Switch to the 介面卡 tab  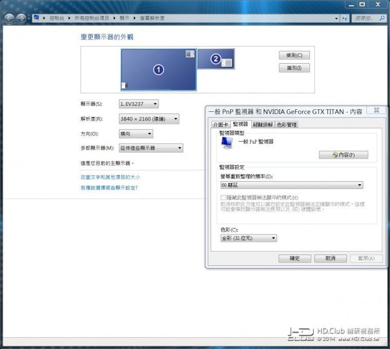tap(220, 124)
